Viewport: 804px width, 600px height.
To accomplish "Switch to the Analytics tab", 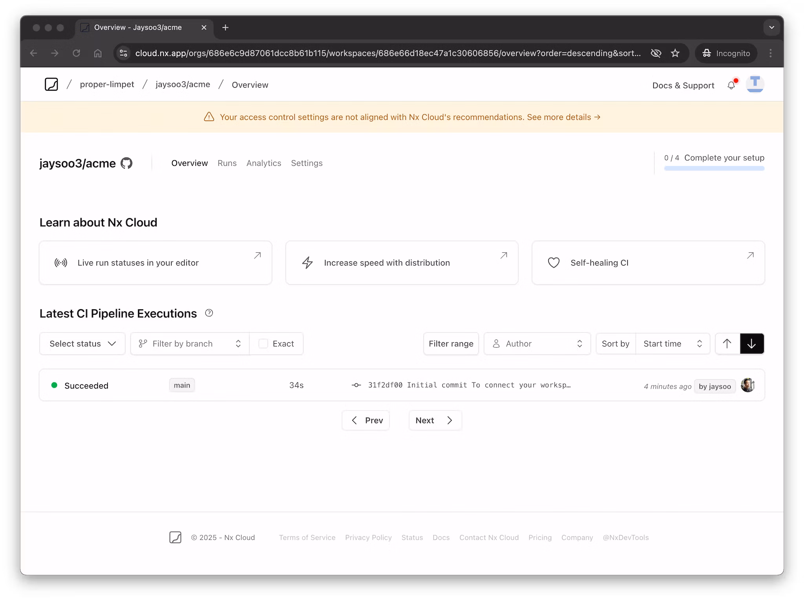I will tap(264, 163).
